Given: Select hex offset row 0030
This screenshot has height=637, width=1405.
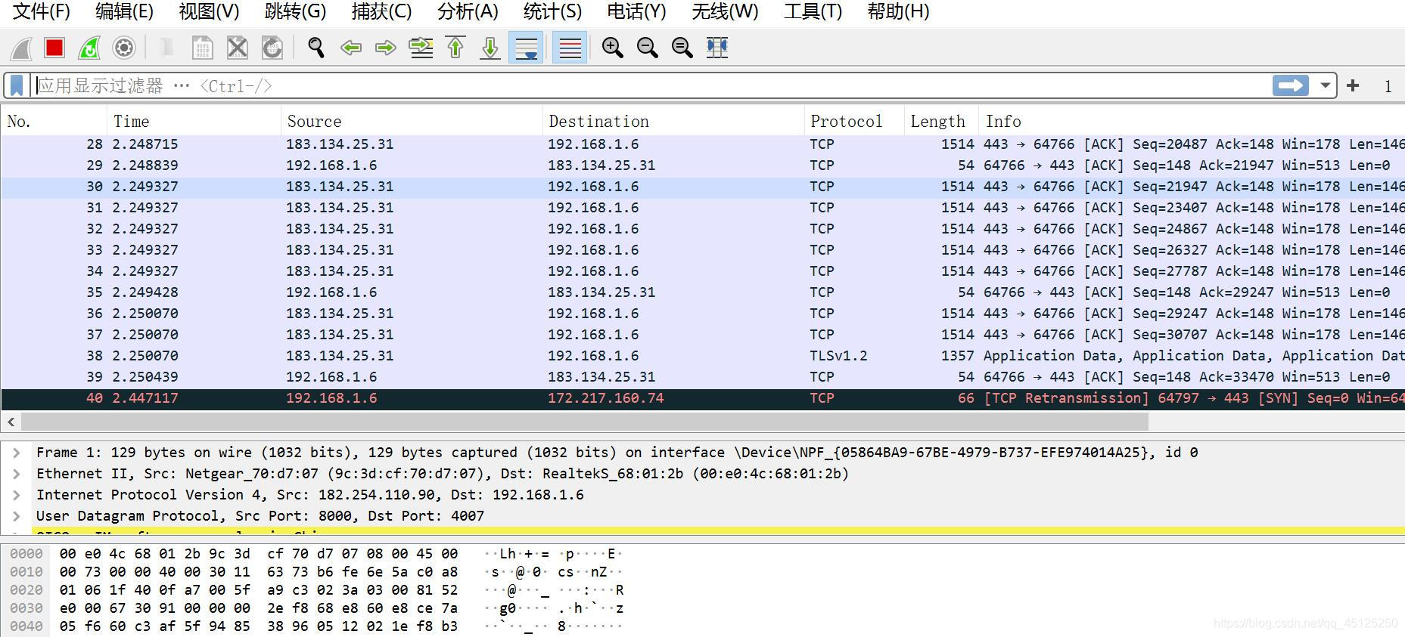Looking at the screenshot, I should tap(26, 608).
